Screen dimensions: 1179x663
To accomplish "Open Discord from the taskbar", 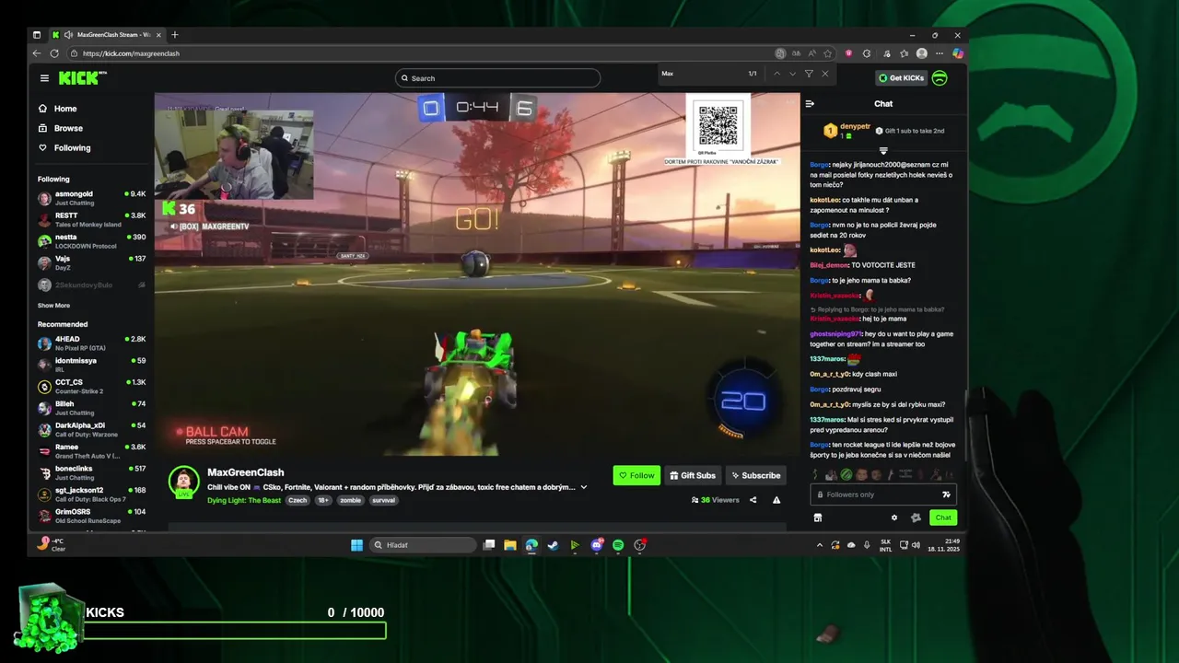I will pos(597,545).
